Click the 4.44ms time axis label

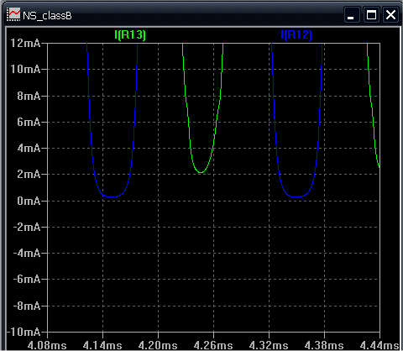coord(379,345)
